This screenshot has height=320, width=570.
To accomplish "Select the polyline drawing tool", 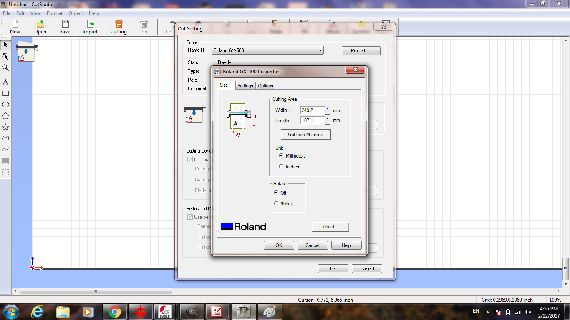I will pos(5,138).
